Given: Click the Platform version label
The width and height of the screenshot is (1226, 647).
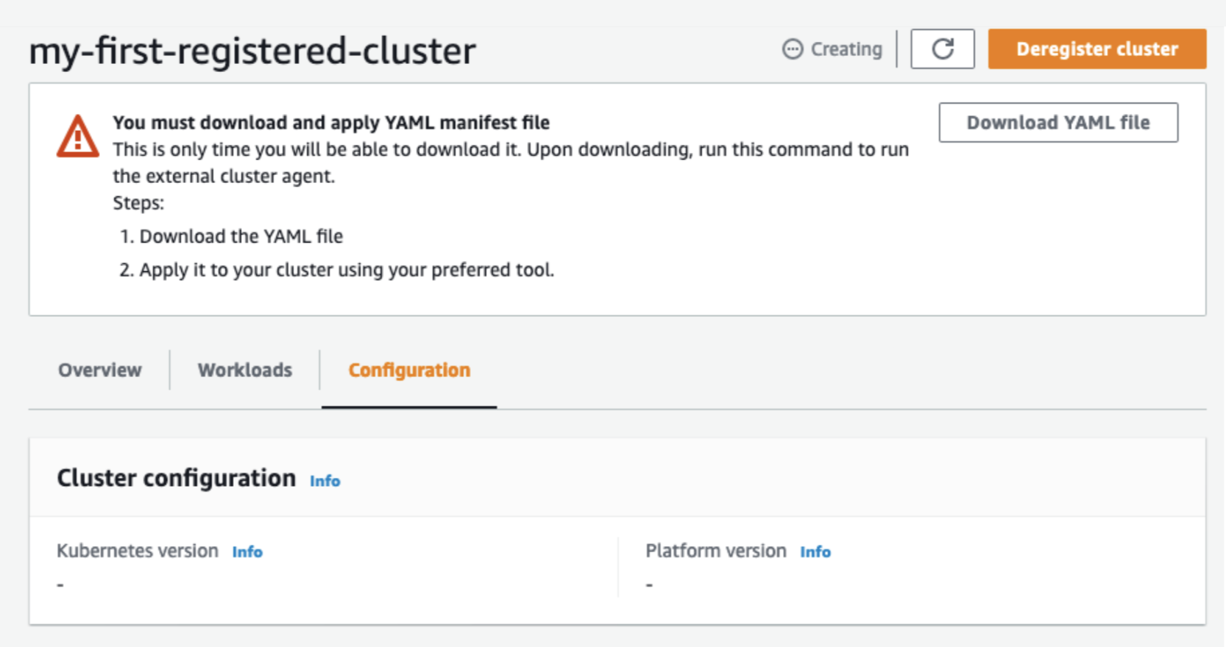Looking at the screenshot, I should point(716,551).
